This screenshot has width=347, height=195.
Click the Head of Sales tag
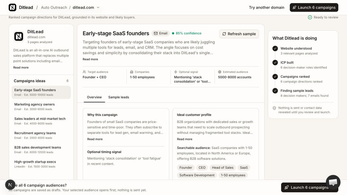tap(223, 168)
